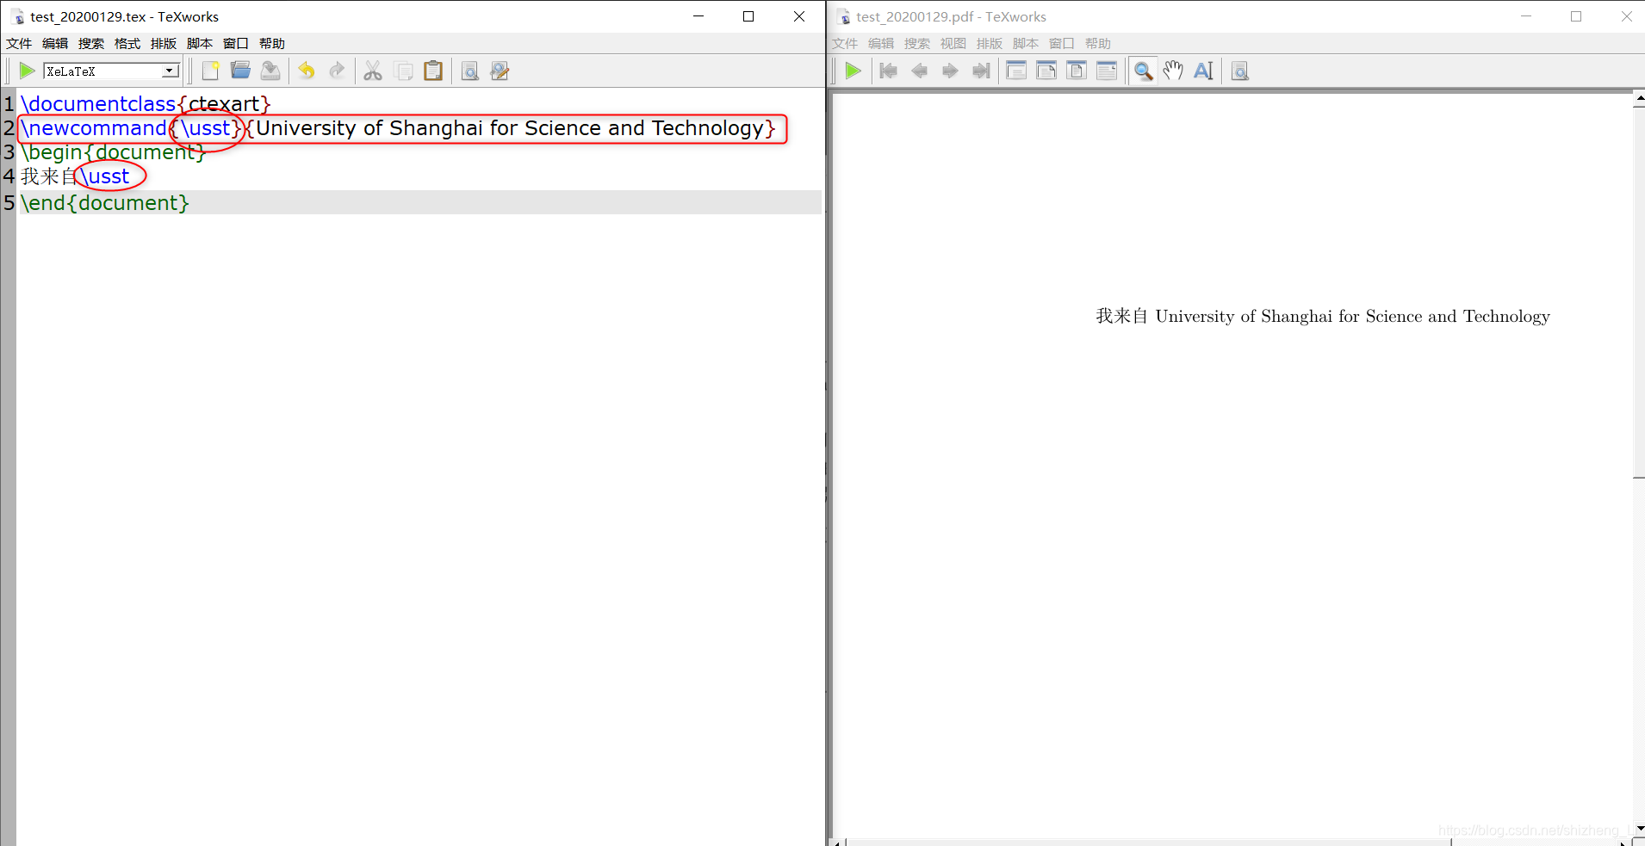Open the 格式 menu in editor
The image size is (1645, 846).
127,43
